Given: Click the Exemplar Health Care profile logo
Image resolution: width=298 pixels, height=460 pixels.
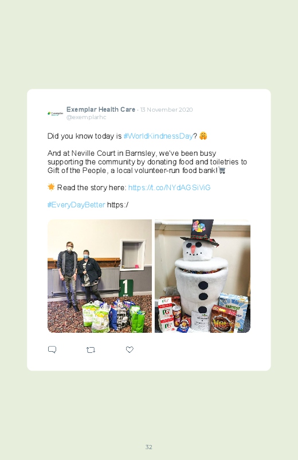Looking at the screenshot, I should coord(55,113).
